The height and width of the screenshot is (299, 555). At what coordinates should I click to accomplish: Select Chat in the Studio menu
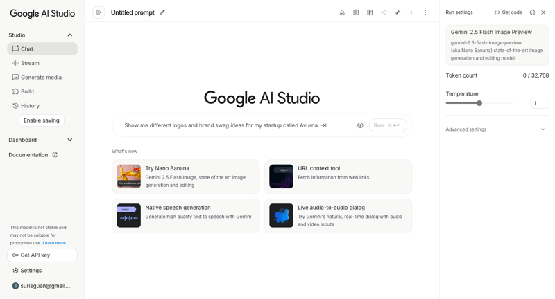click(x=42, y=48)
